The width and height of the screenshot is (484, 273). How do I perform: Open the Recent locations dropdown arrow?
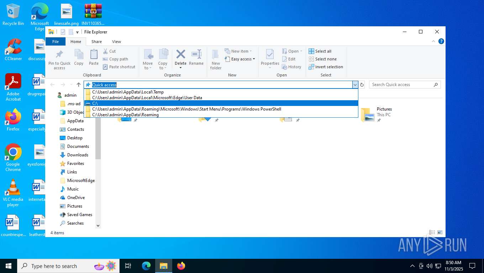[x=71, y=85]
